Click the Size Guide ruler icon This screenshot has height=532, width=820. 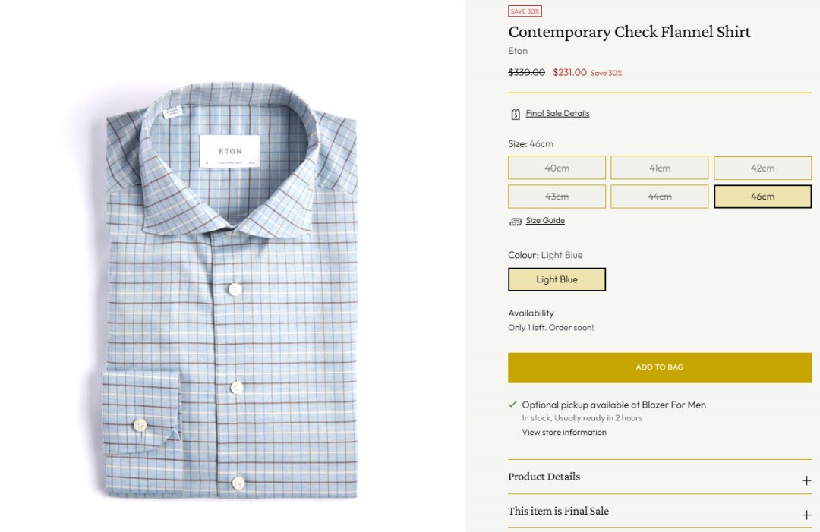[x=516, y=222]
